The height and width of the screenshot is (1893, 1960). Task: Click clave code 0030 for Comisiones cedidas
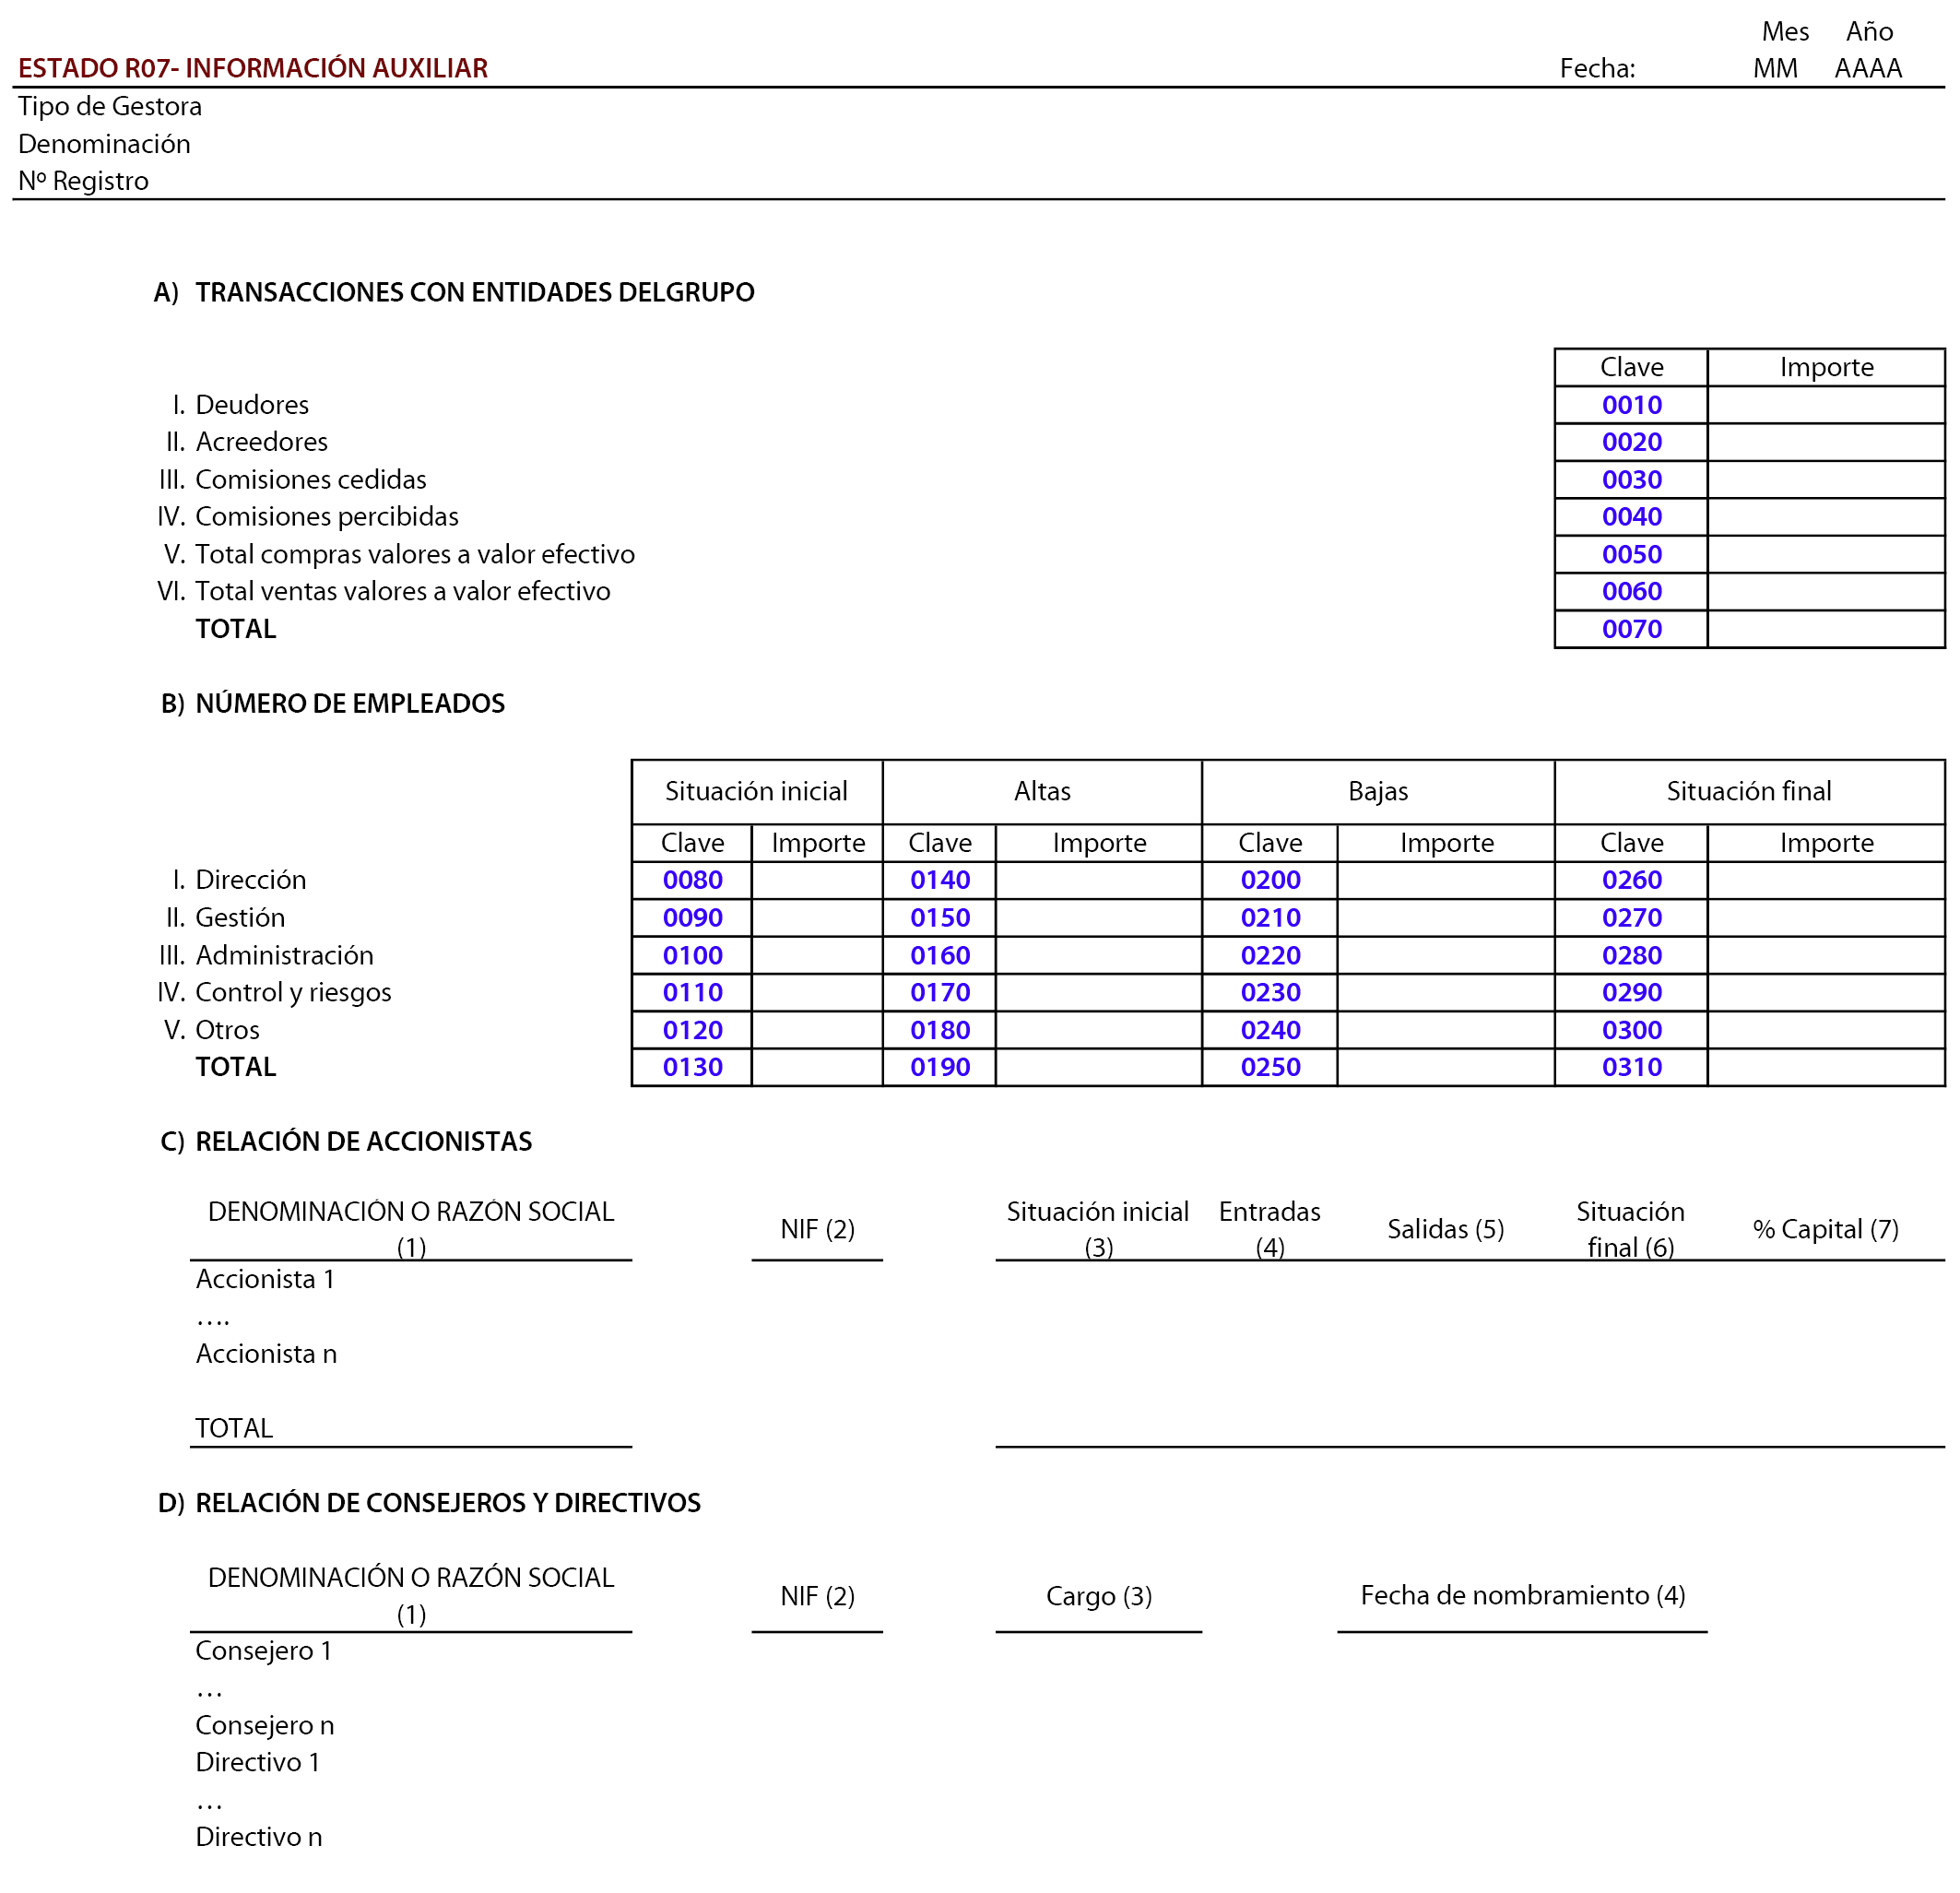coord(1631,480)
